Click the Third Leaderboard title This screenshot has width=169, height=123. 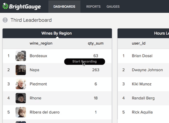tap(31, 20)
